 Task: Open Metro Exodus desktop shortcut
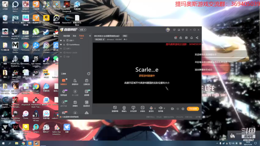pos(15,48)
